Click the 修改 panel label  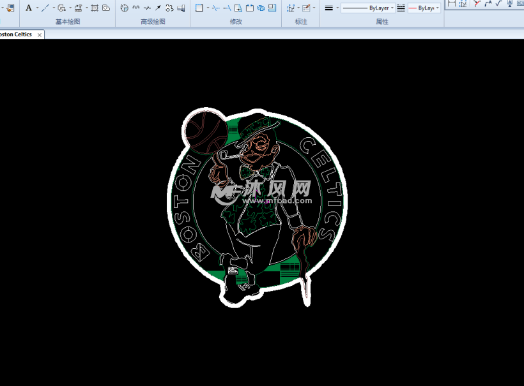[x=236, y=22]
